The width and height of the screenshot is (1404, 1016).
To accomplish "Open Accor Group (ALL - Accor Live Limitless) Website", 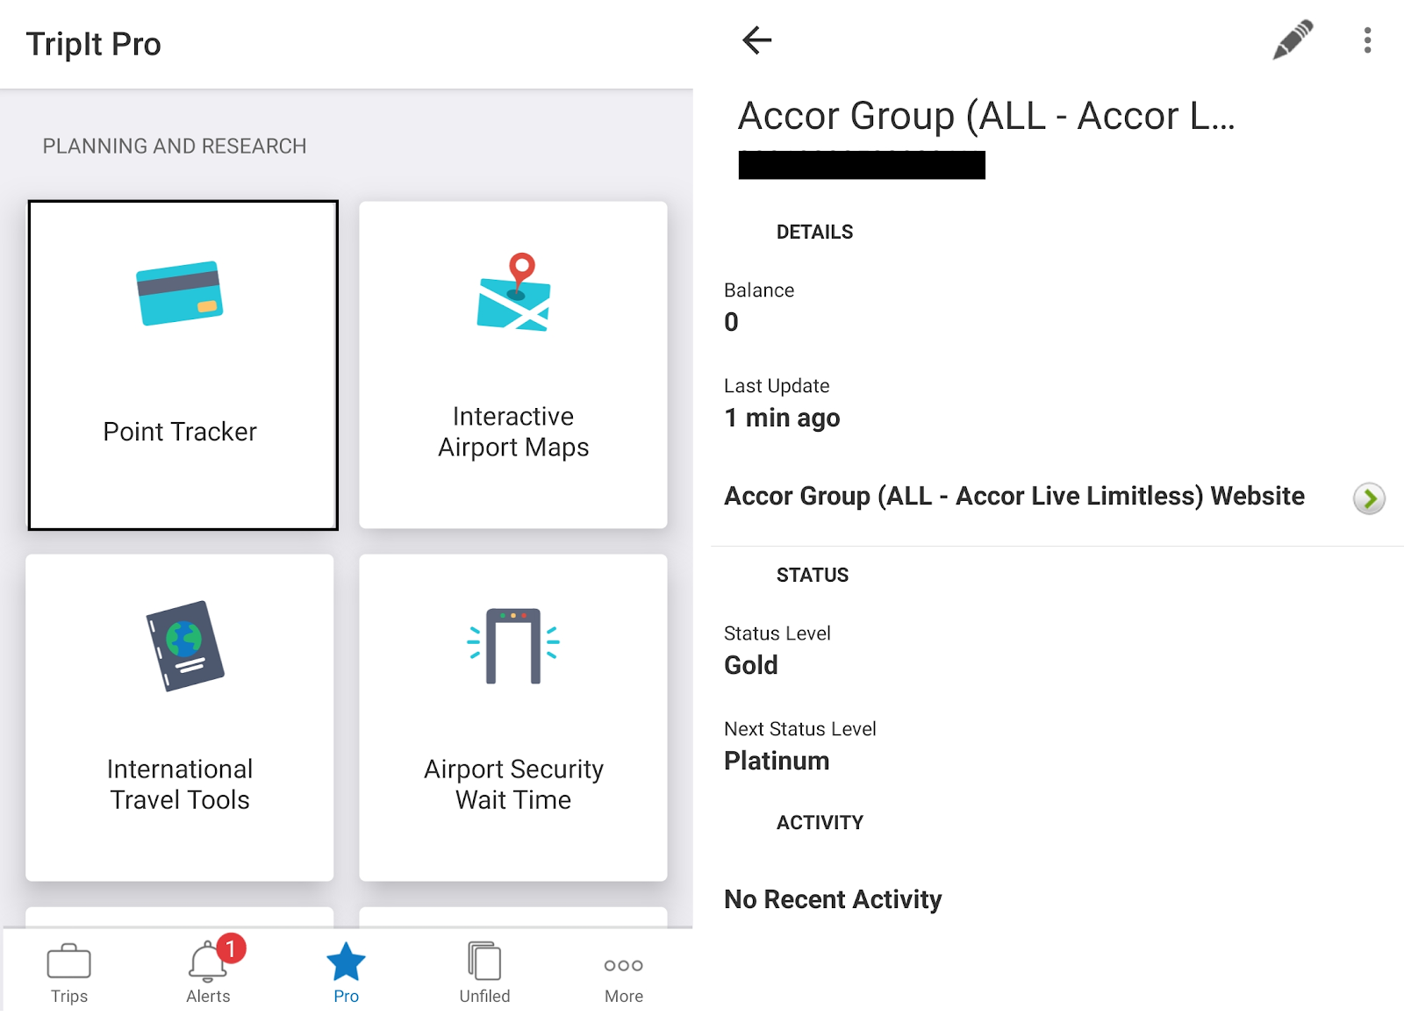I will click(1014, 496).
